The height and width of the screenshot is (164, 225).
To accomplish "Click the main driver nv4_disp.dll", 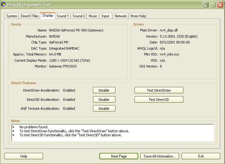I will pos(169,30).
